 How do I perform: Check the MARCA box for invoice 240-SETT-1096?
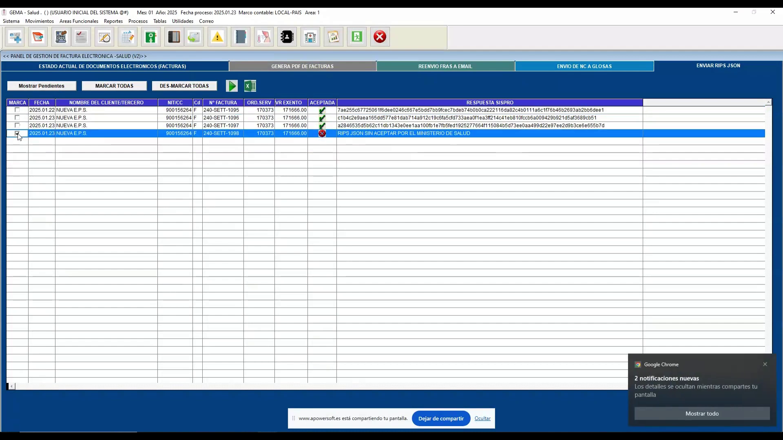tap(17, 118)
